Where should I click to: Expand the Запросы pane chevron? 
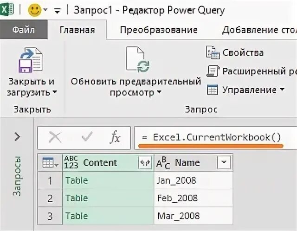17,137
